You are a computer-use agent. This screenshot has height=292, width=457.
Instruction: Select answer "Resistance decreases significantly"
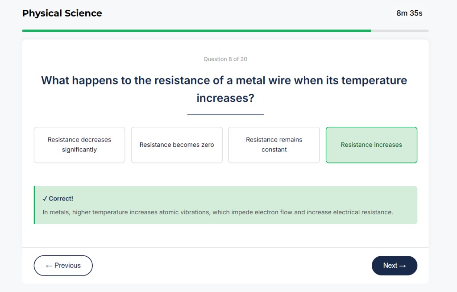coord(79,145)
